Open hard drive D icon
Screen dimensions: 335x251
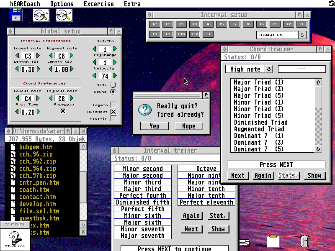coord(64,15)
